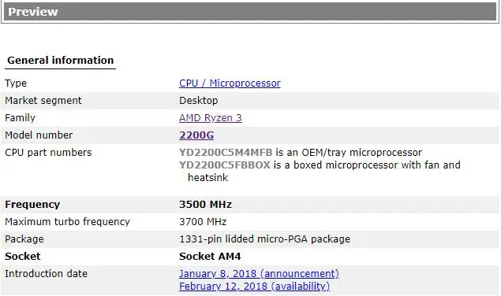Select part number YD2200C5M4MFB
501x296 pixels.
(226, 153)
